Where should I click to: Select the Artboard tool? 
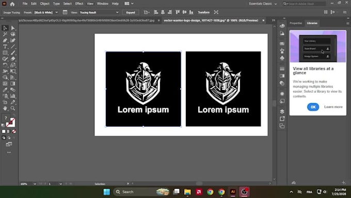tap(5, 102)
